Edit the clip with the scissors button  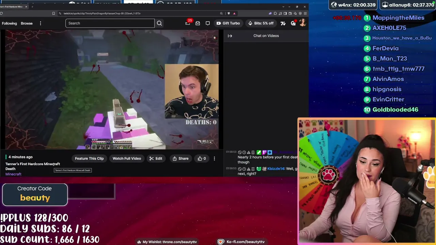156,159
